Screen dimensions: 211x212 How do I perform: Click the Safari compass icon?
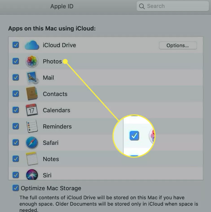[32, 143]
